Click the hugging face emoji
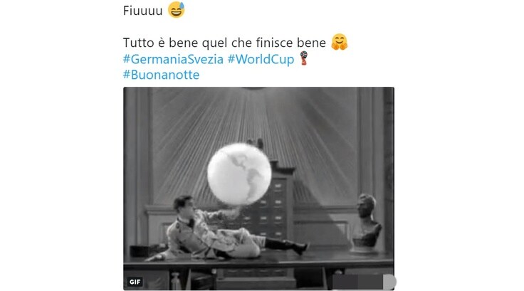The image size is (524, 291). (339, 42)
